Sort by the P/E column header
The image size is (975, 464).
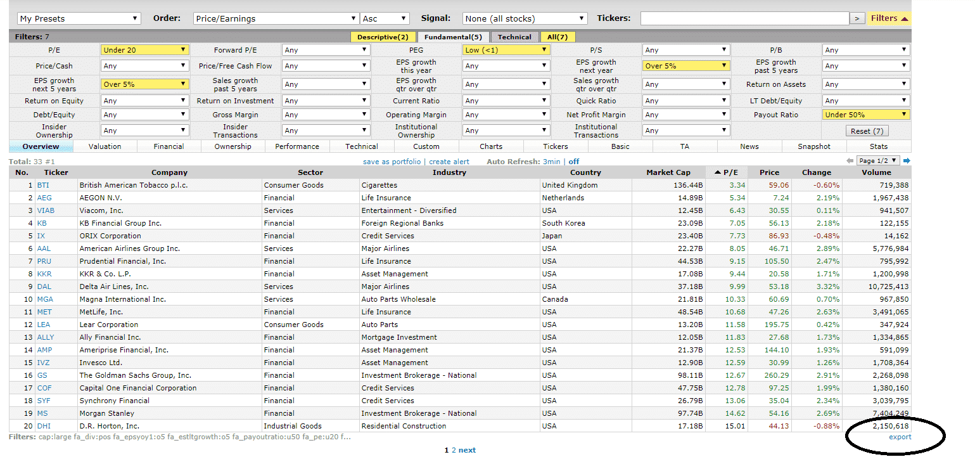click(x=727, y=172)
